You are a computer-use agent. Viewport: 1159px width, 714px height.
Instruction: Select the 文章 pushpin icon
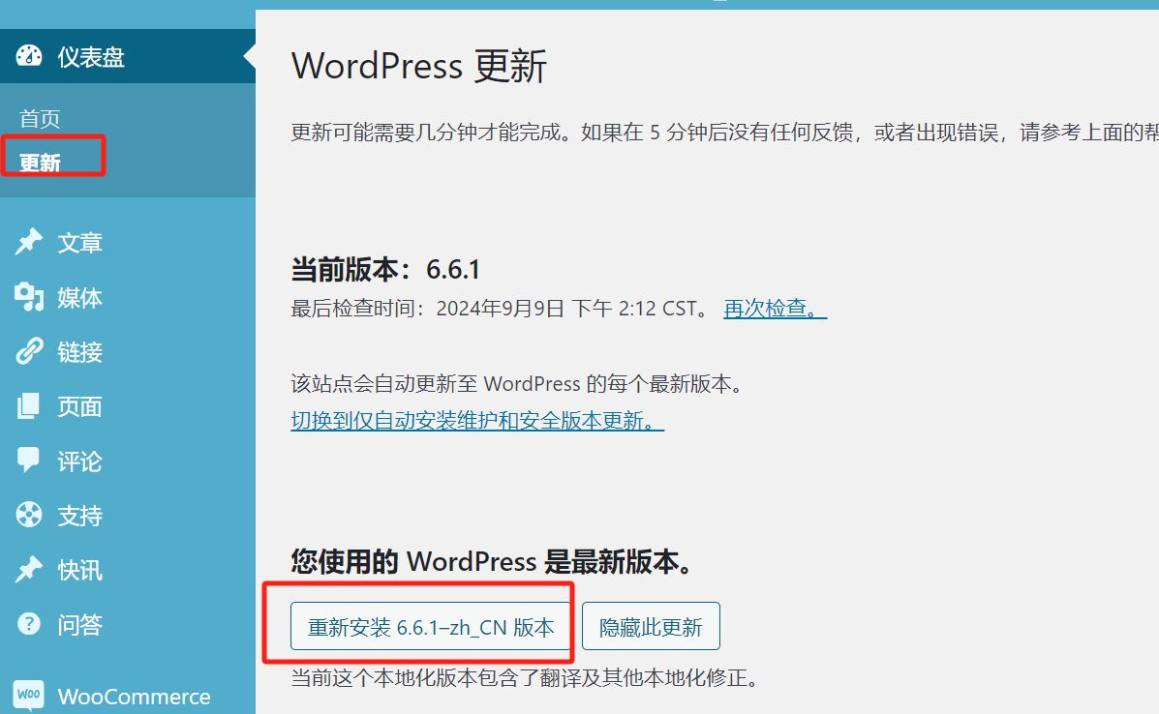pos(29,242)
